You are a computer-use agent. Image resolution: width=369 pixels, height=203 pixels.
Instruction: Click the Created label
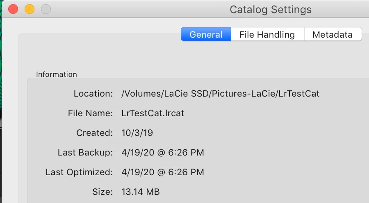point(94,133)
